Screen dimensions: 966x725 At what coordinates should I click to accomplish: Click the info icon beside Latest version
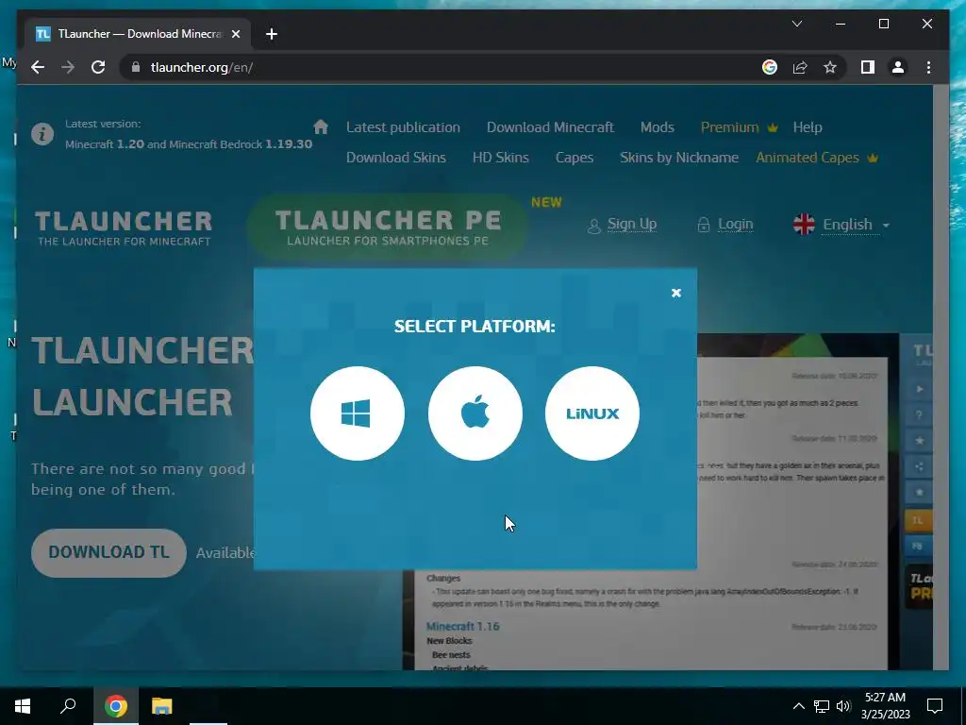[x=42, y=134]
